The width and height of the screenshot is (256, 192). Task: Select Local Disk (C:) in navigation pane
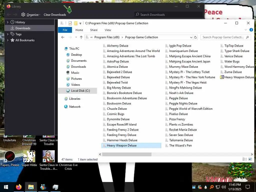point(77,90)
